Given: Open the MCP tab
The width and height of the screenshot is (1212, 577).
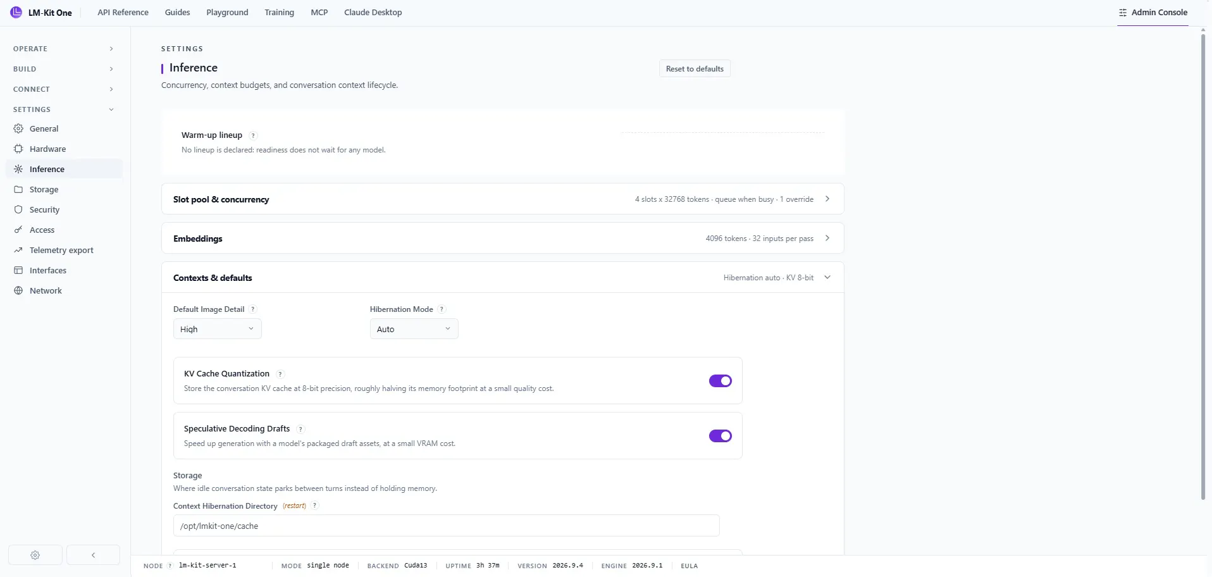Looking at the screenshot, I should coord(319,13).
